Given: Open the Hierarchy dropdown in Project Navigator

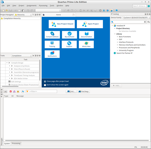Looking at the screenshot, I should (x=23, y=15).
